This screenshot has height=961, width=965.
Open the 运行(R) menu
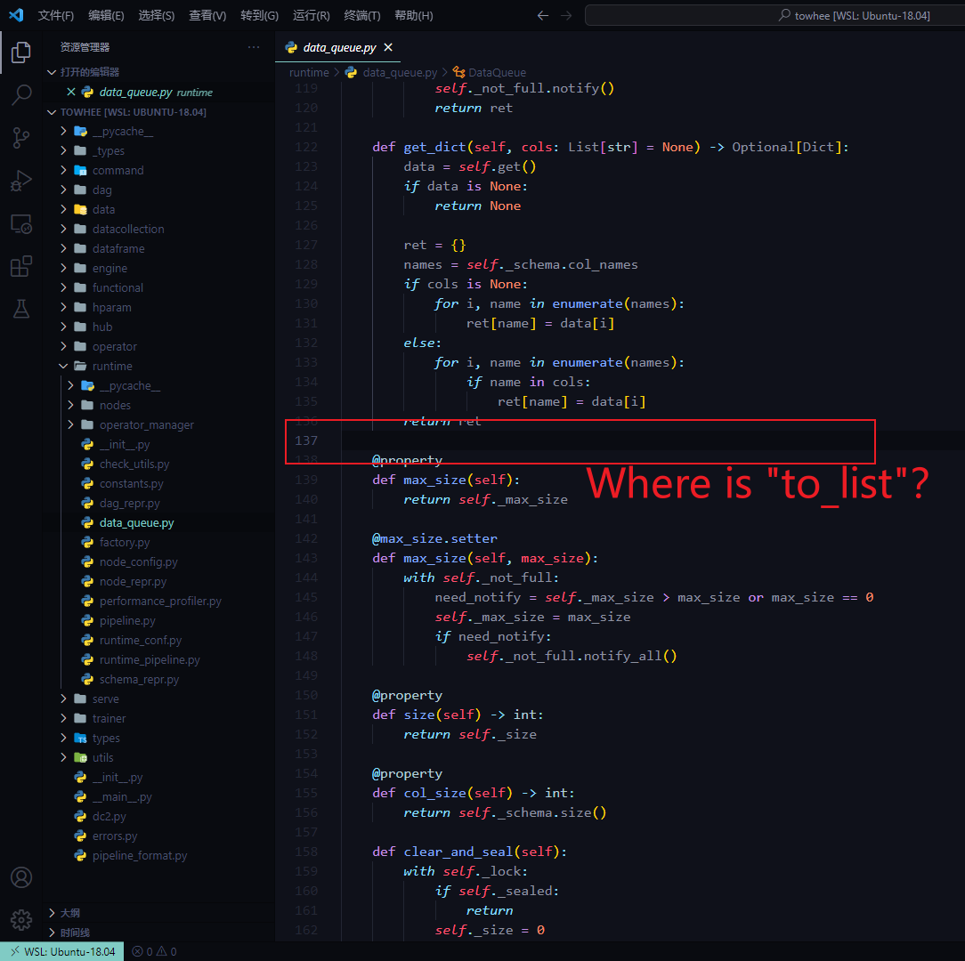point(311,15)
